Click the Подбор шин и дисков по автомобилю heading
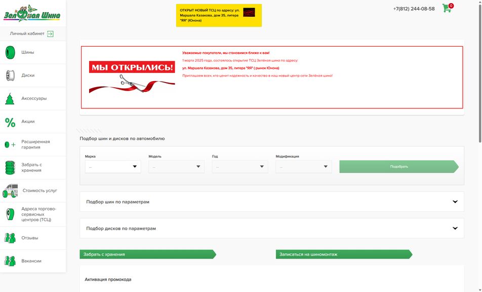Image resolution: width=482 pixels, height=292 pixels. pos(122,138)
